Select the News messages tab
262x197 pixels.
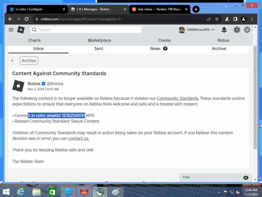(159, 48)
